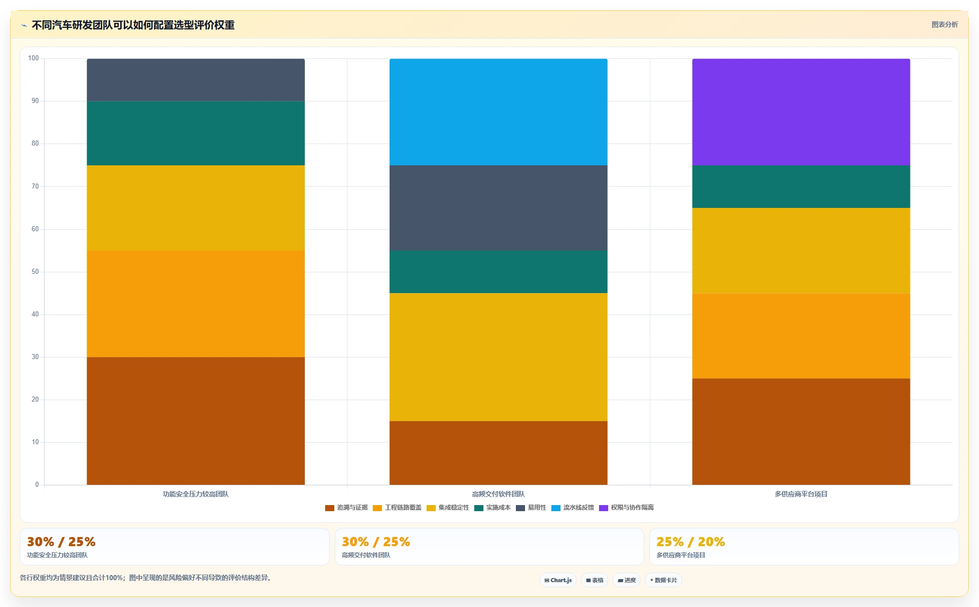Viewport: 979px width, 607px height.
Task: Click the yellow 集成稳定性 segment of 高频交付软件团队 bar
Action: [x=499, y=357]
